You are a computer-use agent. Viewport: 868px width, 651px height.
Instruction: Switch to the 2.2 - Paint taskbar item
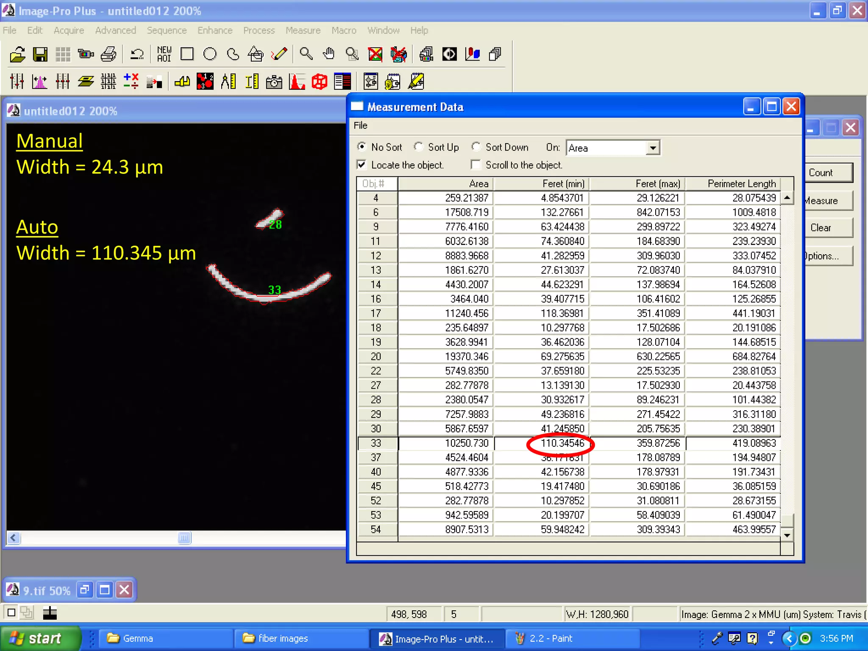pos(572,638)
